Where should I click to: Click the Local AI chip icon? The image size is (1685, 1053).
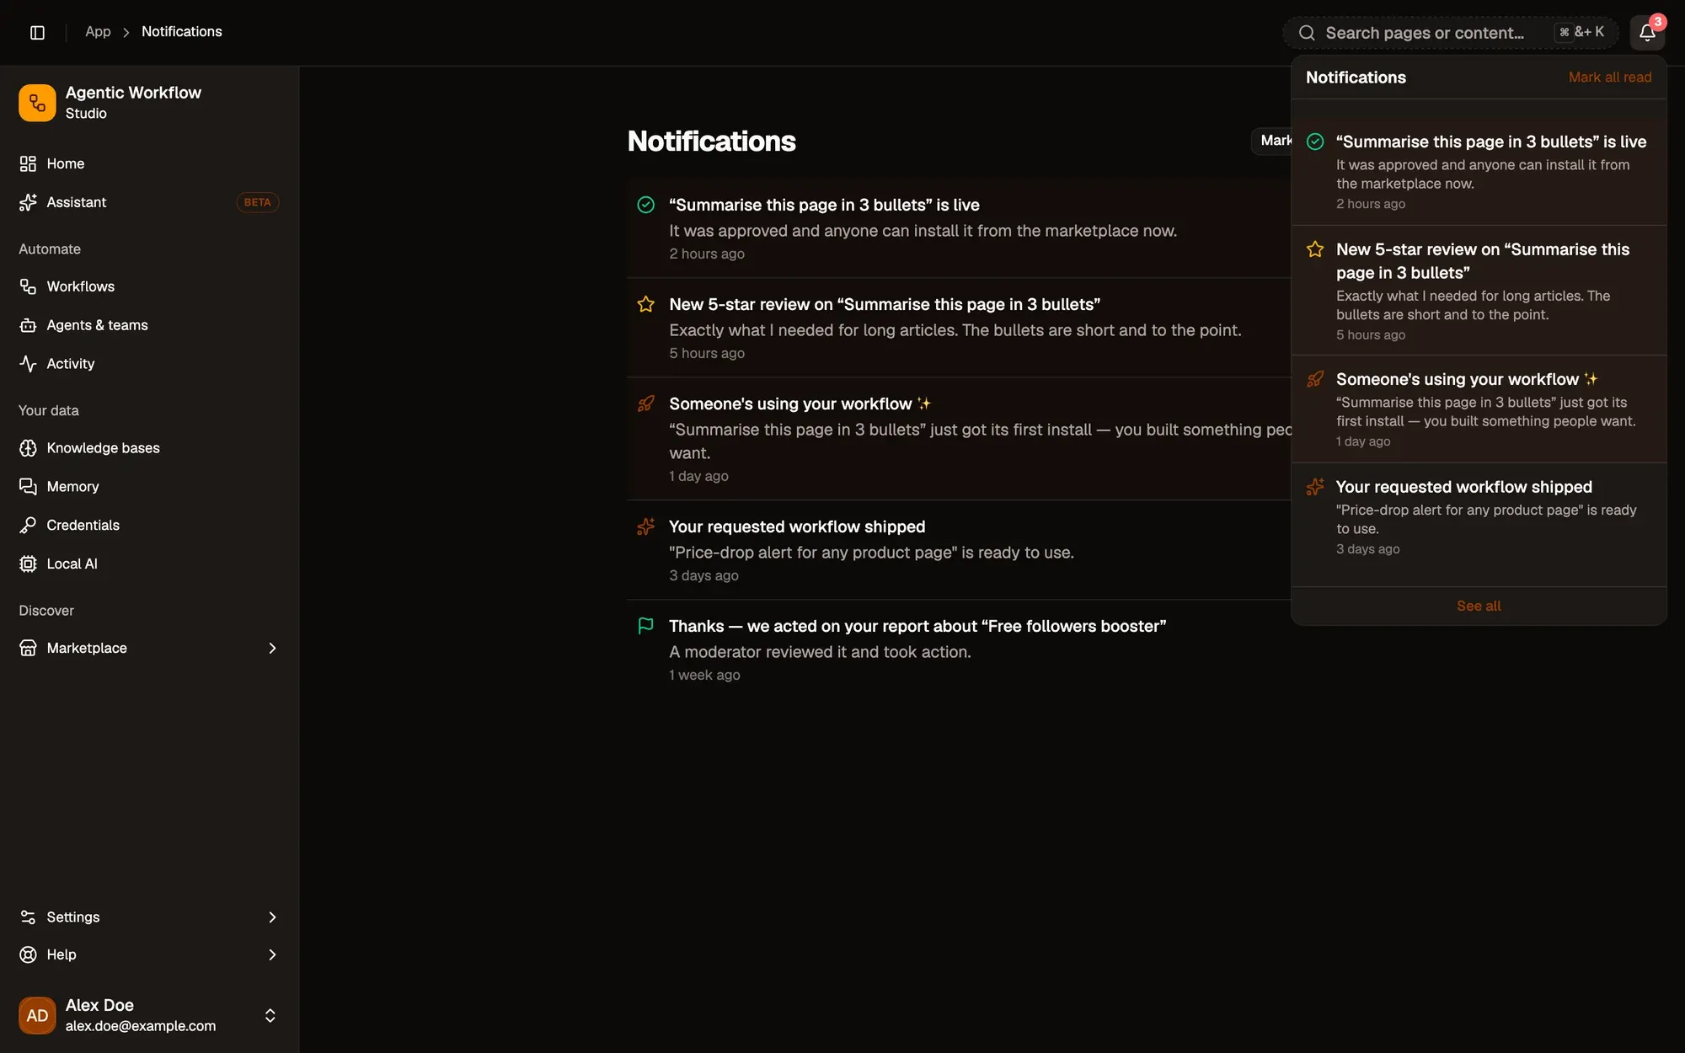(28, 564)
